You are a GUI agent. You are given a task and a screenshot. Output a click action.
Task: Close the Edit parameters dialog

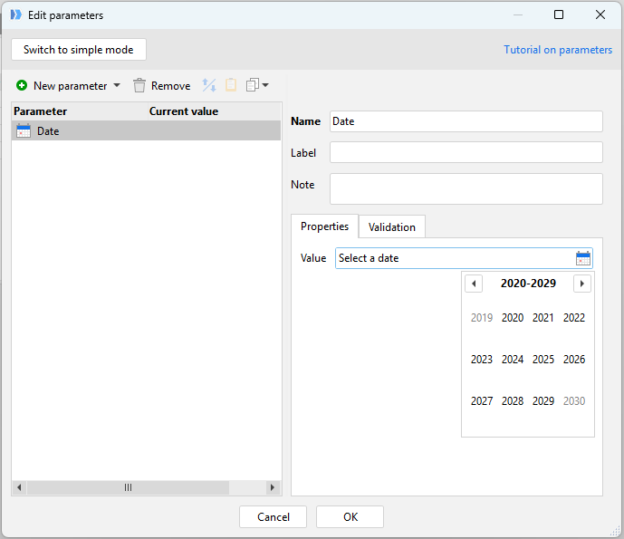(600, 14)
